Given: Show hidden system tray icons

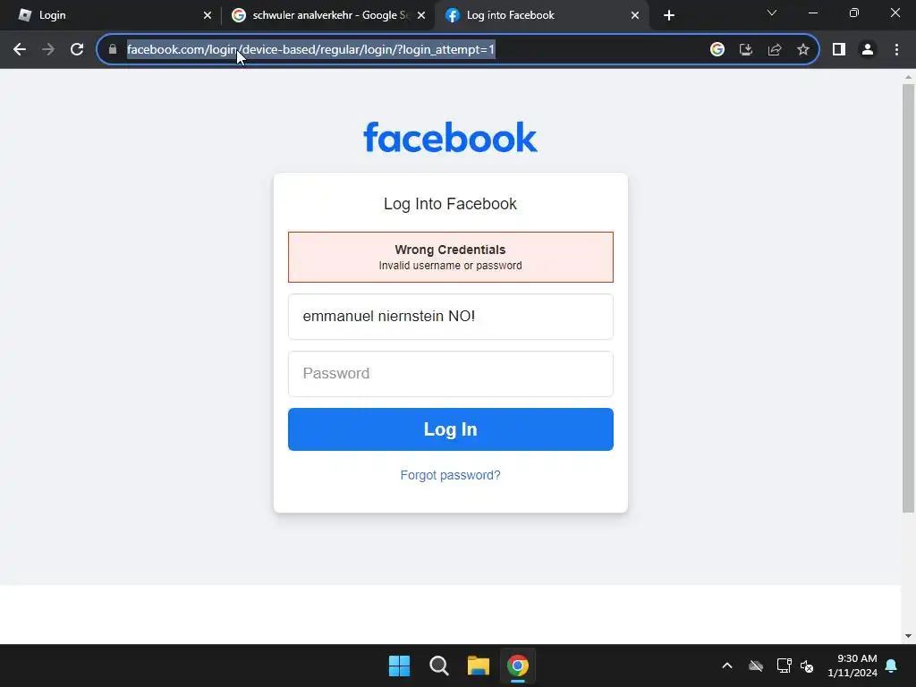Looking at the screenshot, I should (727, 666).
